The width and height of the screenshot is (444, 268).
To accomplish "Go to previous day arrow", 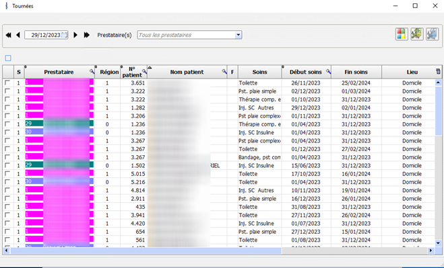I will (x=18, y=35).
